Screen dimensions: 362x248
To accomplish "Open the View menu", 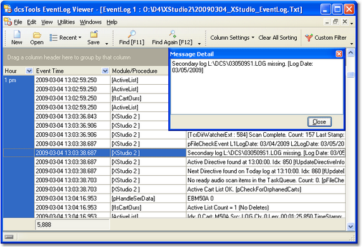I will pyautogui.click(x=47, y=22).
